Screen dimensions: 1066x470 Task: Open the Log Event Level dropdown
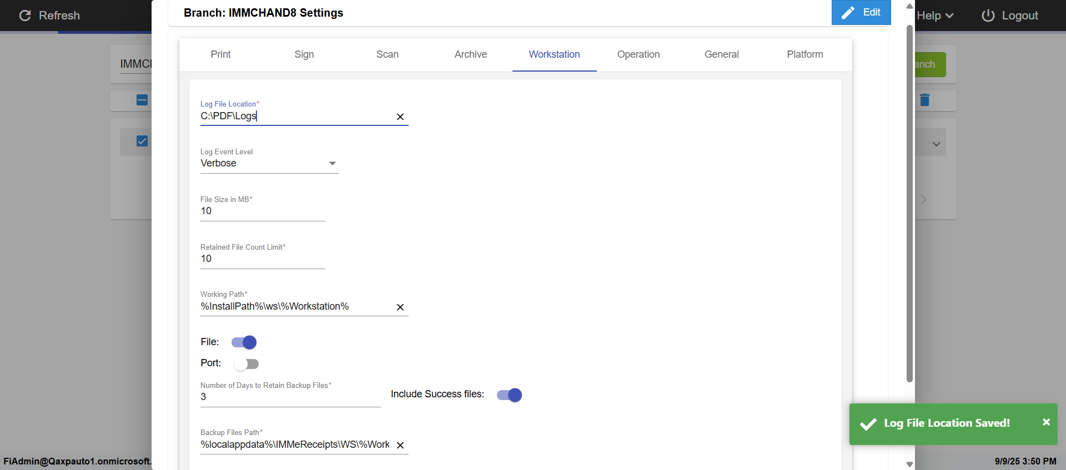tap(269, 163)
